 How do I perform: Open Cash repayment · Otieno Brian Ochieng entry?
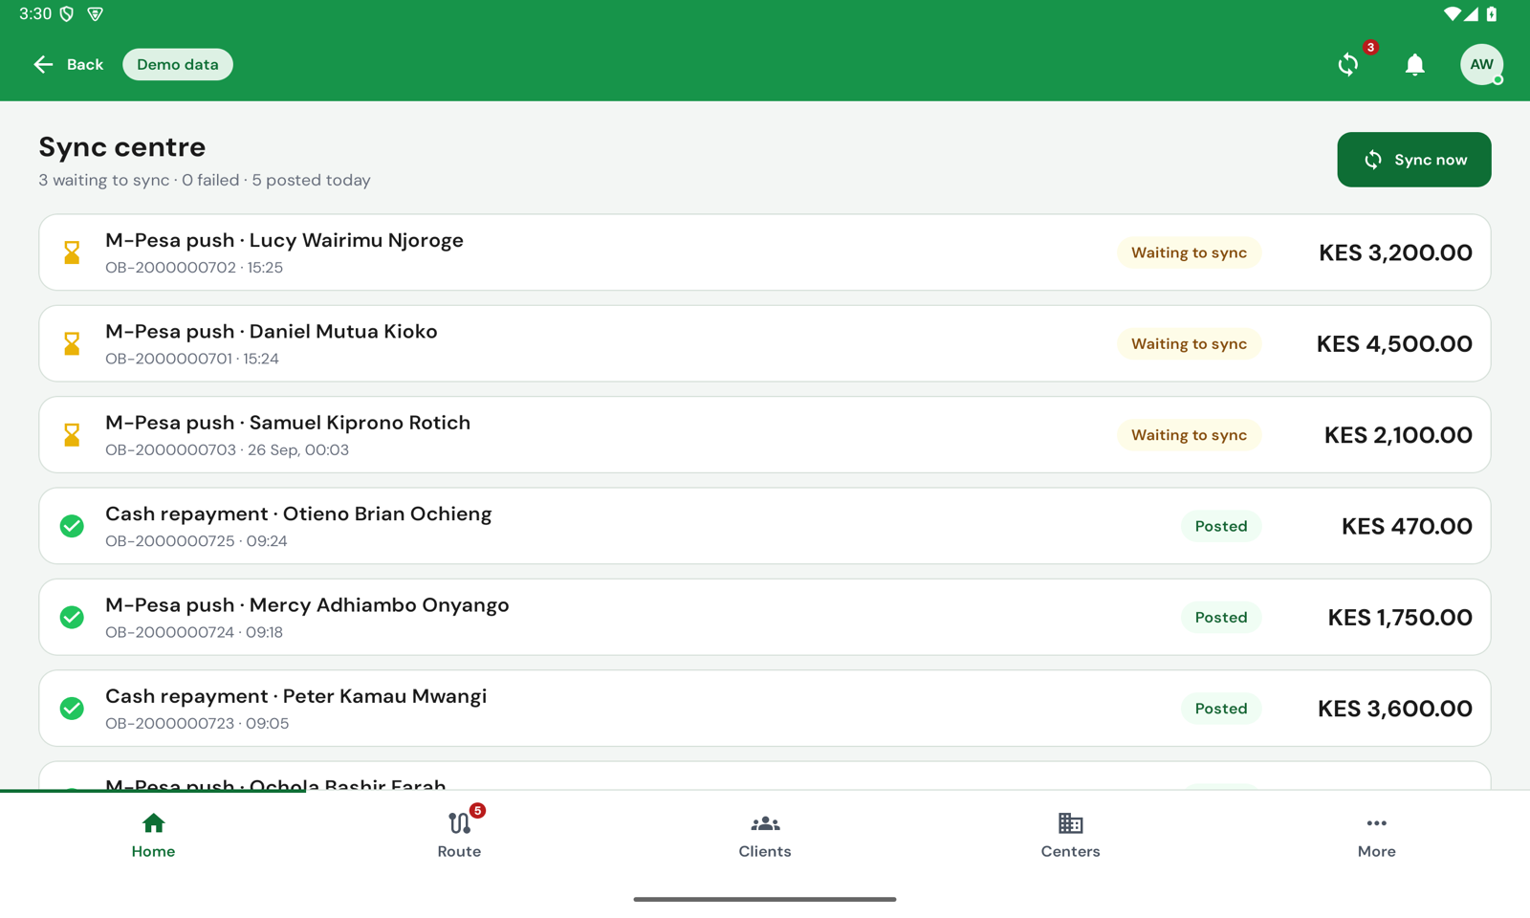pyautogui.click(x=765, y=526)
